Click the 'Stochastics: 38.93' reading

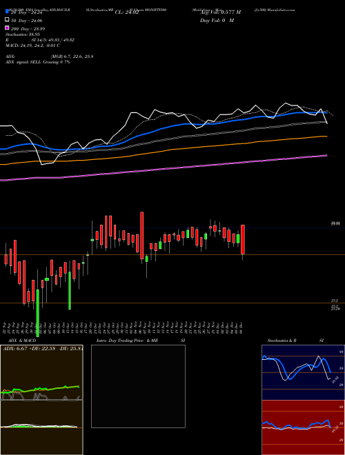[23, 34]
